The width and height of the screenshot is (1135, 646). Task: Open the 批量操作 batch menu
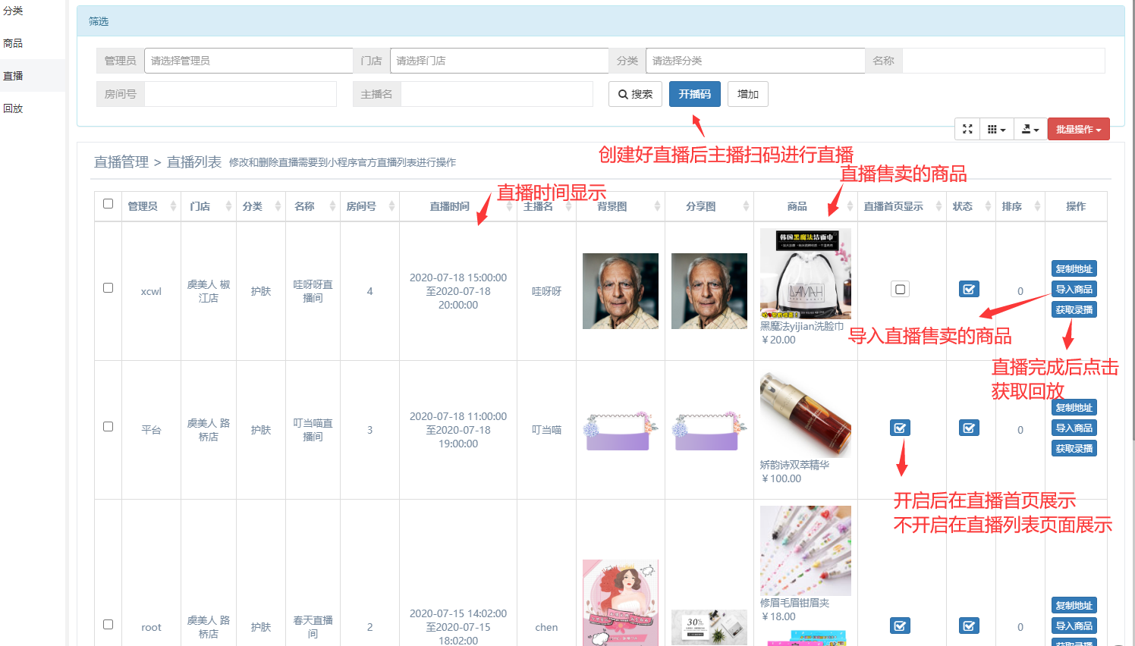pos(1078,130)
